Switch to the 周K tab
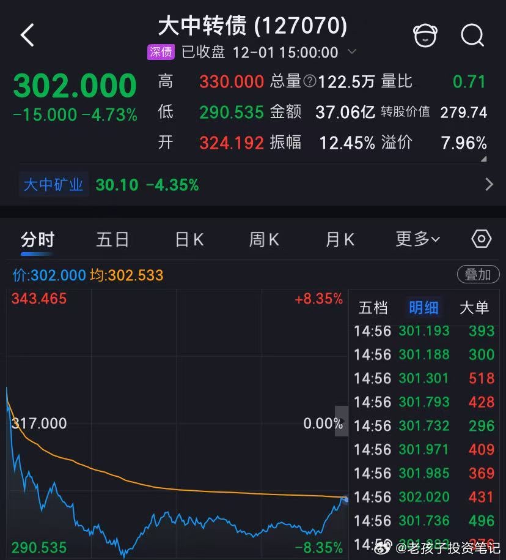506x560 pixels. (264, 239)
